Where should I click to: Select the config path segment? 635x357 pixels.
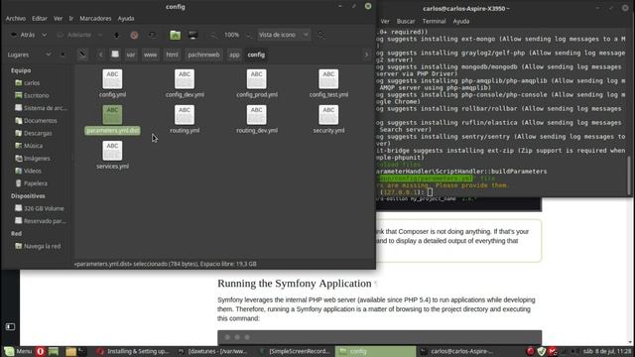click(x=256, y=55)
